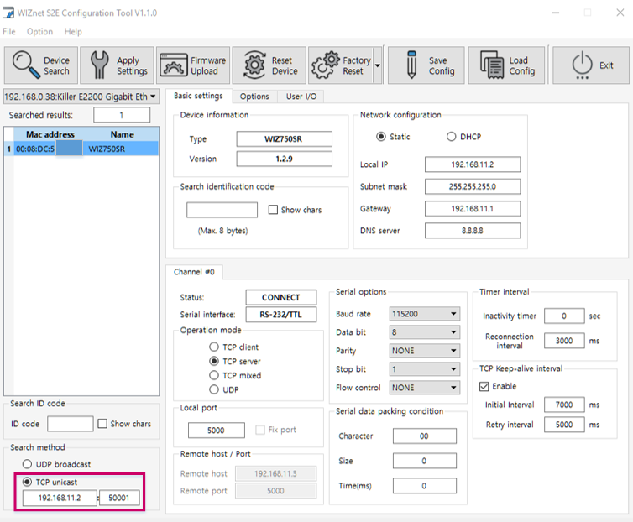Open the File menu
This screenshot has width=633, height=522.
pos(9,32)
